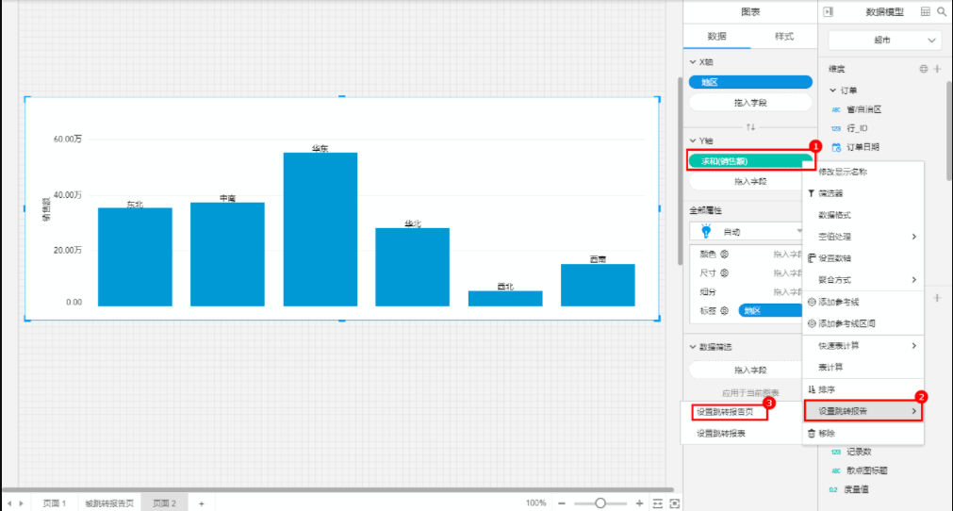The image size is (953, 511).
Task: Open the 页面 1 page tab
Action: [x=54, y=503]
